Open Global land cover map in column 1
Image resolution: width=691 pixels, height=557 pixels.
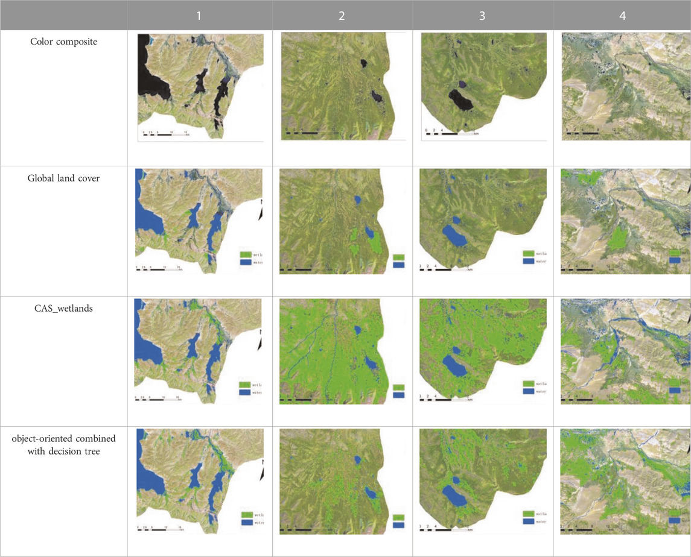pyautogui.click(x=199, y=221)
